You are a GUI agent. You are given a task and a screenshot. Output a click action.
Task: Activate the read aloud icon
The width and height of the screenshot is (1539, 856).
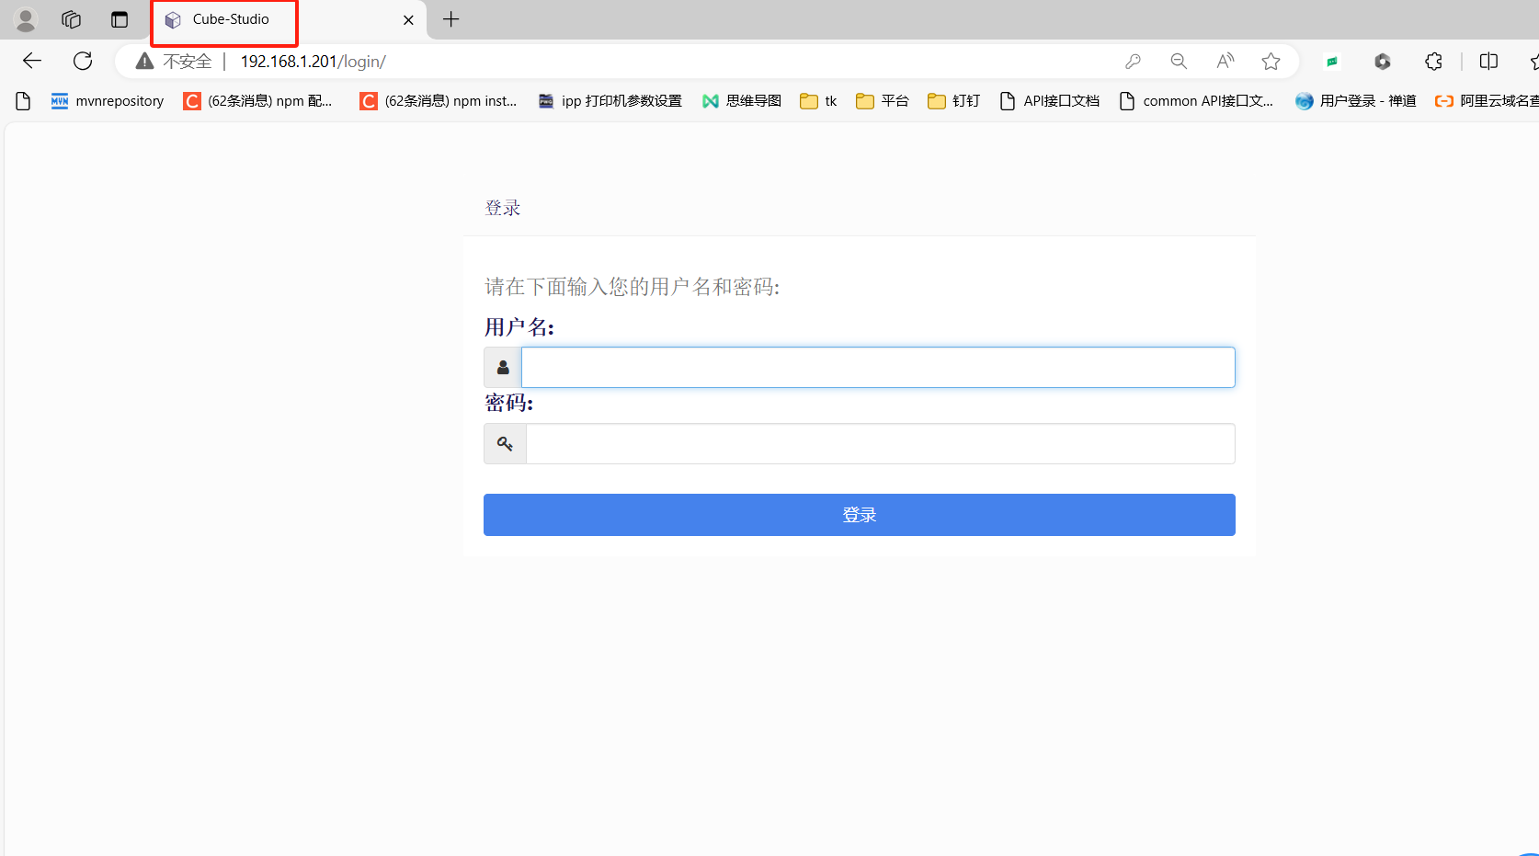[x=1225, y=62]
